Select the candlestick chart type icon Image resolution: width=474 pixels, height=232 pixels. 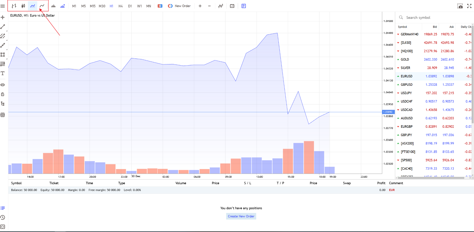point(23,6)
